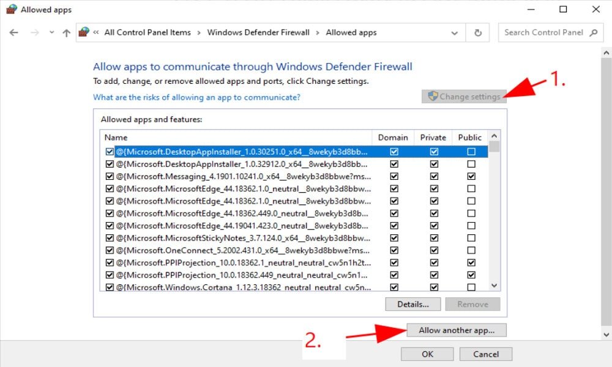This screenshot has height=367, width=612.
Task: Click the Domain column header
Action: point(393,138)
